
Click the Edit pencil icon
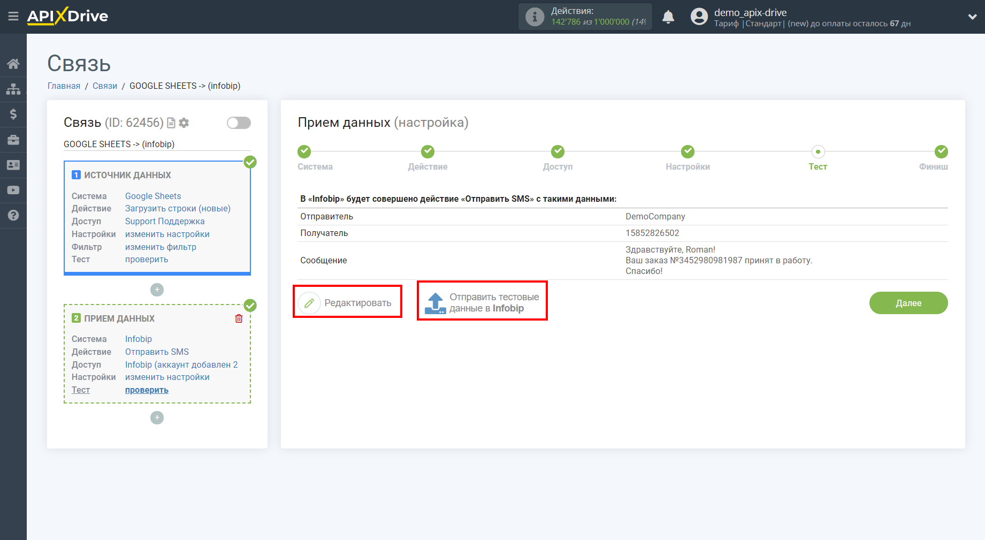(309, 303)
